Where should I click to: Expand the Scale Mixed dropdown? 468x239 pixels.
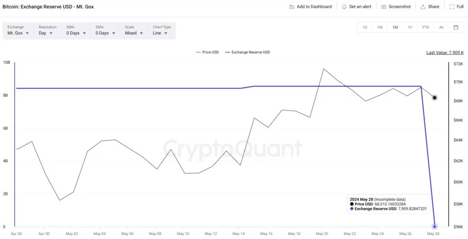pyautogui.click(x=133, y=31)
